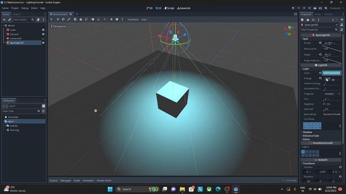The width and height of the screenshot is (346, 194).
Task: Run the project with the play button
Action: [293, 8]
